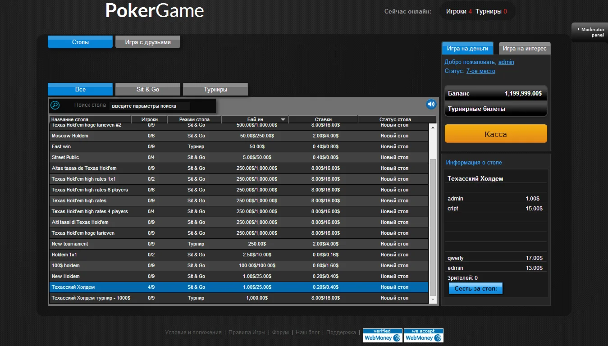Image resolution: width=608 pixels, height=346 pixels.
Task: Mute sound with the speaker icon
Action: coord(431,105)
